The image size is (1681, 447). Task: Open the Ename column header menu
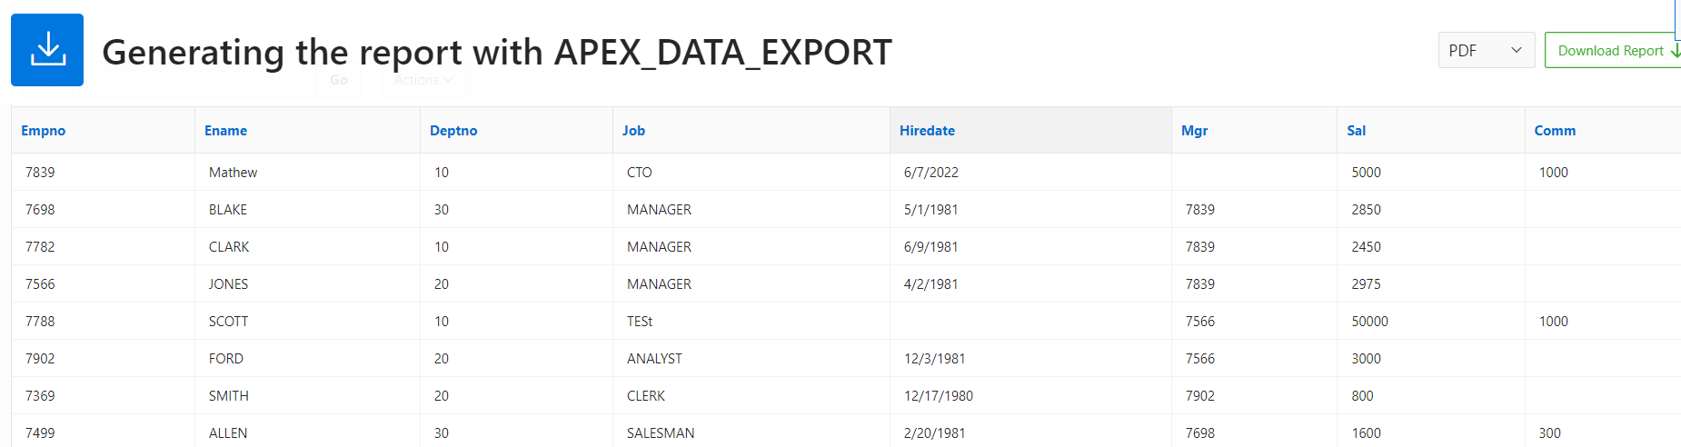(x=225, y=131)
